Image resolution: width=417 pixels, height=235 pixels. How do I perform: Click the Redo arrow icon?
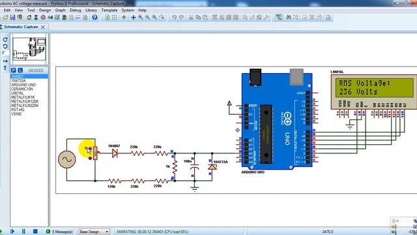pos(182,18)
